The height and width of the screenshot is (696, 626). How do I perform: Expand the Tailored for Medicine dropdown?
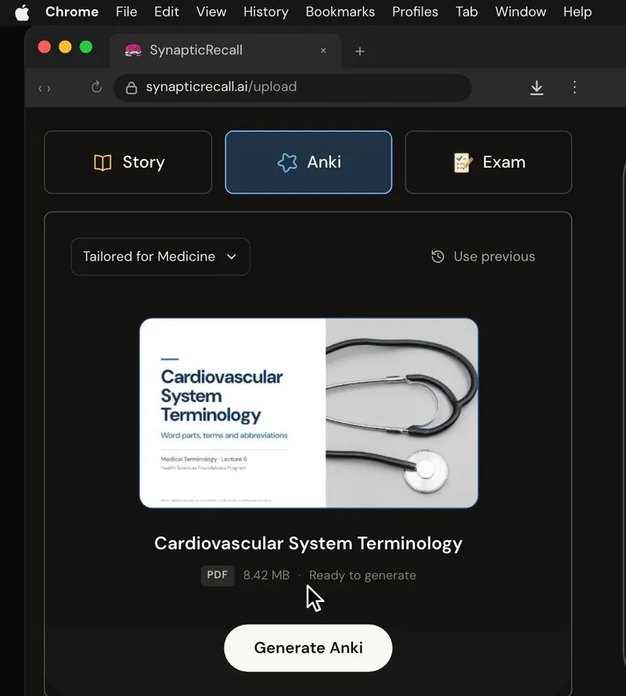coord(160,257)
